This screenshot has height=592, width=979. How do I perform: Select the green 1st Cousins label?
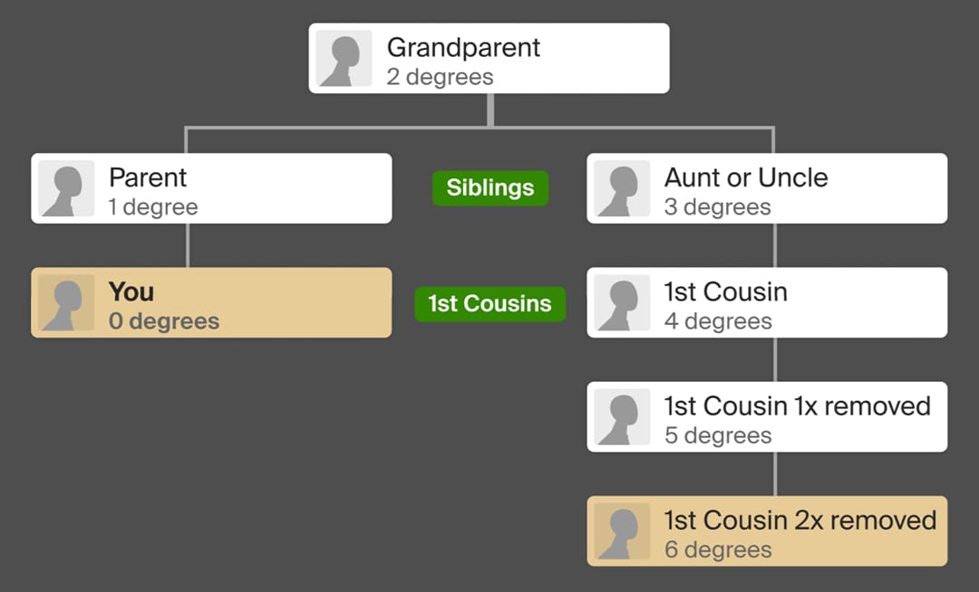coord(490,303)
